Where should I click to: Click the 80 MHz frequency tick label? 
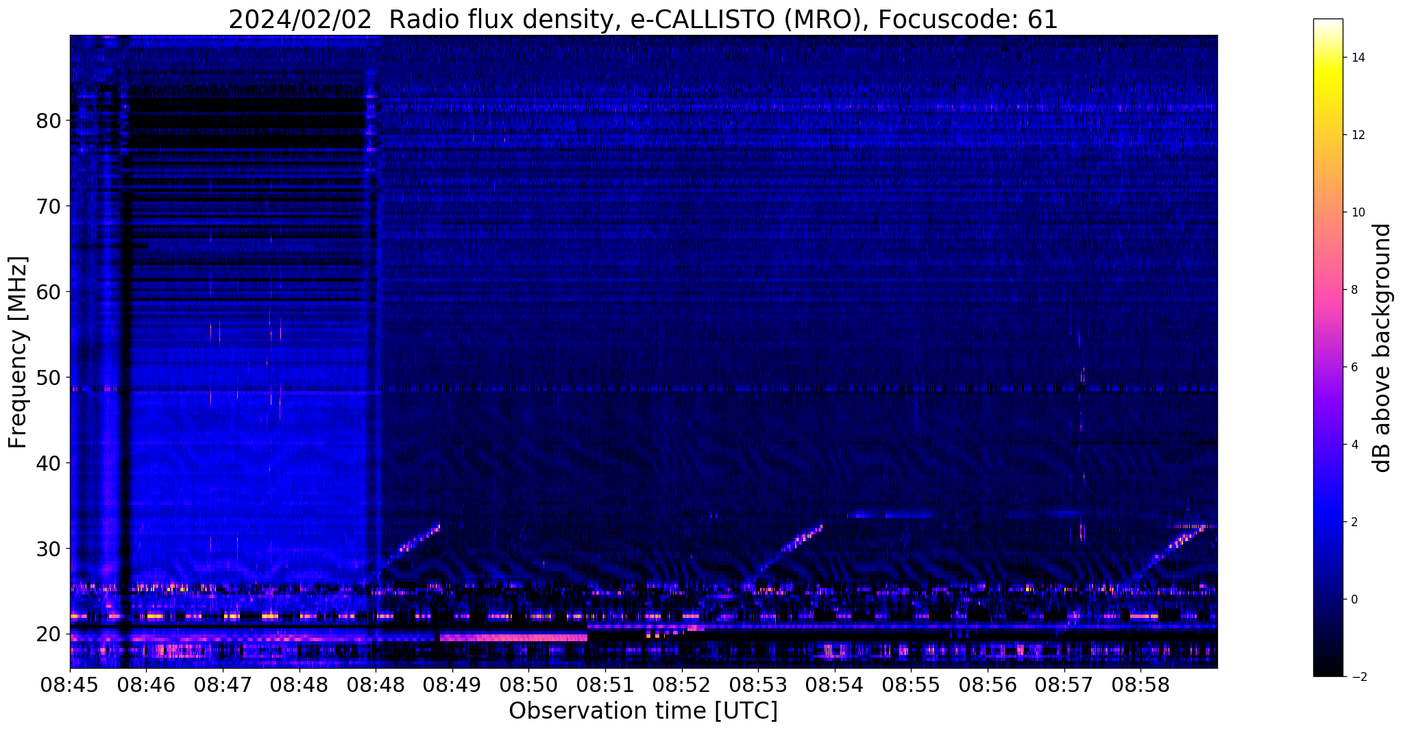pos(48,121)
